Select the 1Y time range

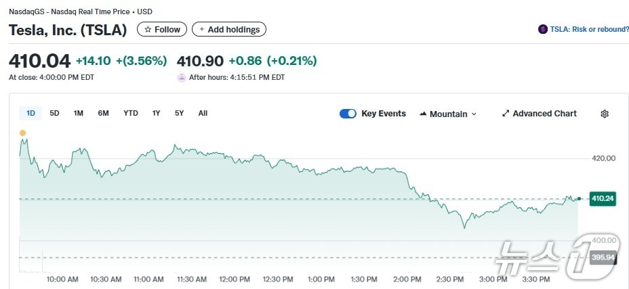tap(157, 113)
